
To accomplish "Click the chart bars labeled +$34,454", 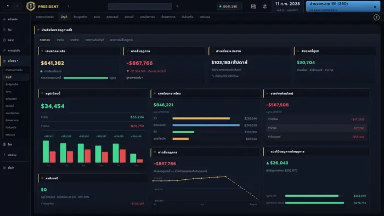I will [137, 158].
